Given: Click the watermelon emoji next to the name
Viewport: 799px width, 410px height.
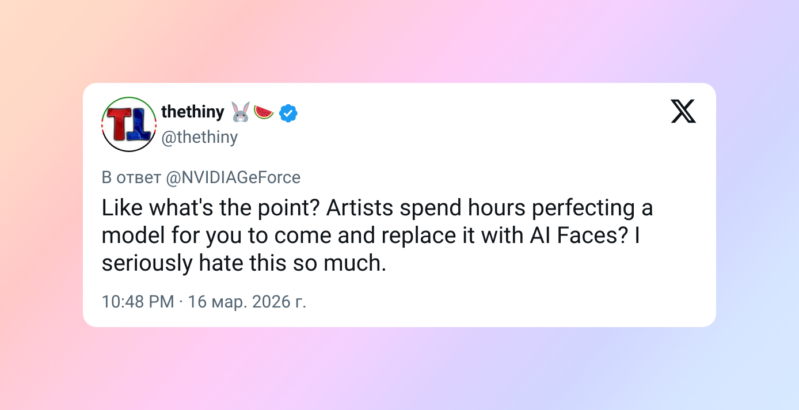Looking at the screenshot, I should pyautogui.click(x=264, y=111).
